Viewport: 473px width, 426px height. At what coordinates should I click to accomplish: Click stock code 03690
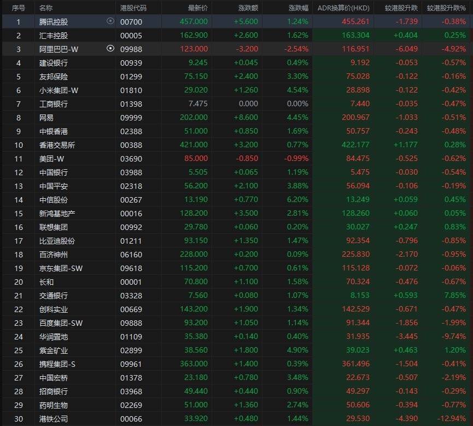pyautogui.click(x=131, y=159)
